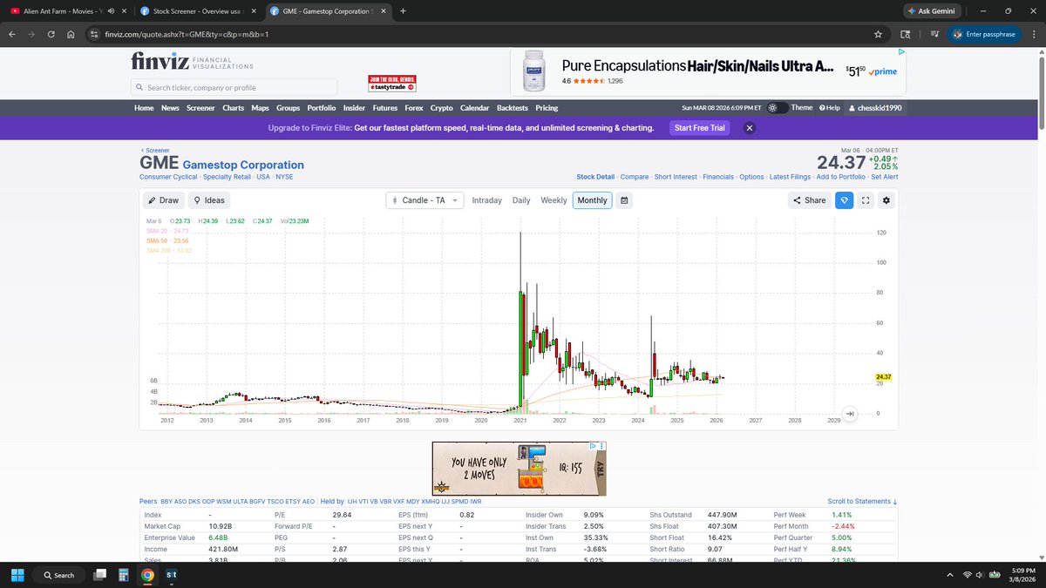This screenshot has height=588, width=1046.
Task: Open Chrome from the taskbar
Action: point(148,575)
